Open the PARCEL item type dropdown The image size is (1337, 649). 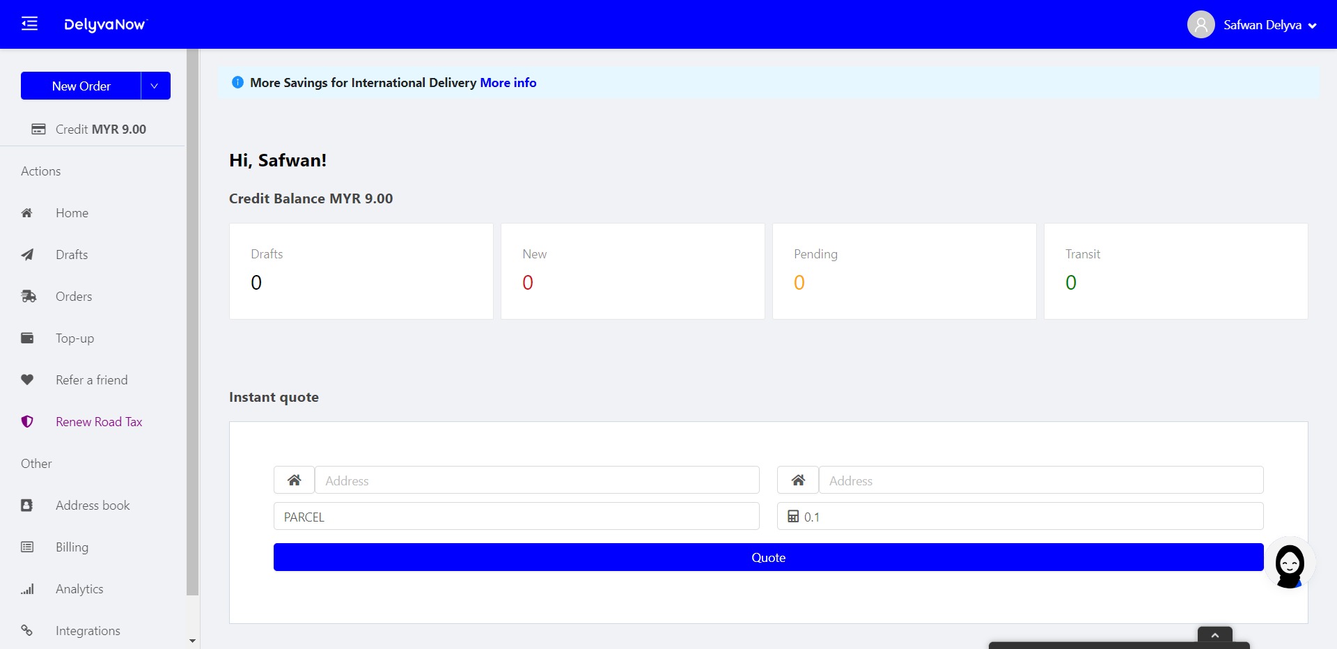516,516
